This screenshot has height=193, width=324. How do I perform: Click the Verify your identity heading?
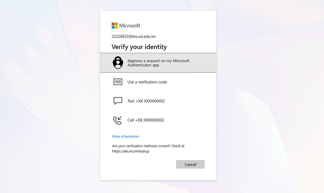click(x=139, y=46)
